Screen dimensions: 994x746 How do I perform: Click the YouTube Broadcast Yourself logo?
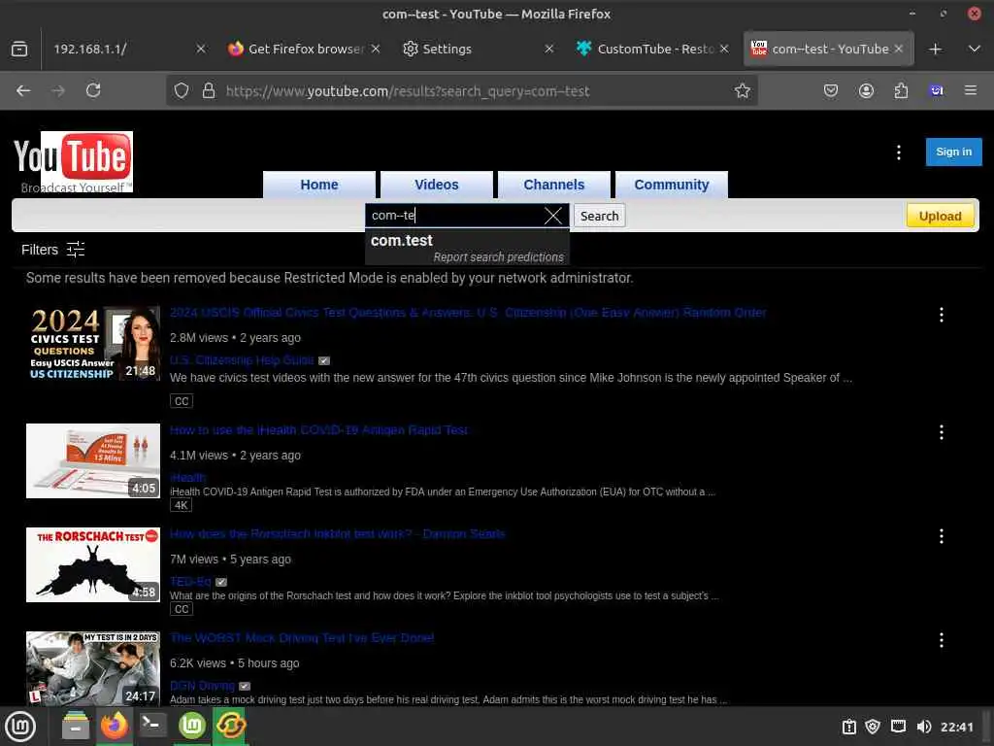[74, 162]
